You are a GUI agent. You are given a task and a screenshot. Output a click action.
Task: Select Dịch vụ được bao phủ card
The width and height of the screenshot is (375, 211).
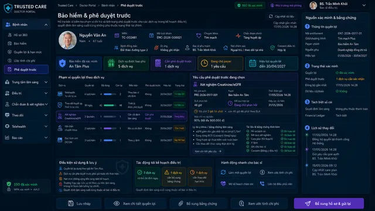click(126, 64)
